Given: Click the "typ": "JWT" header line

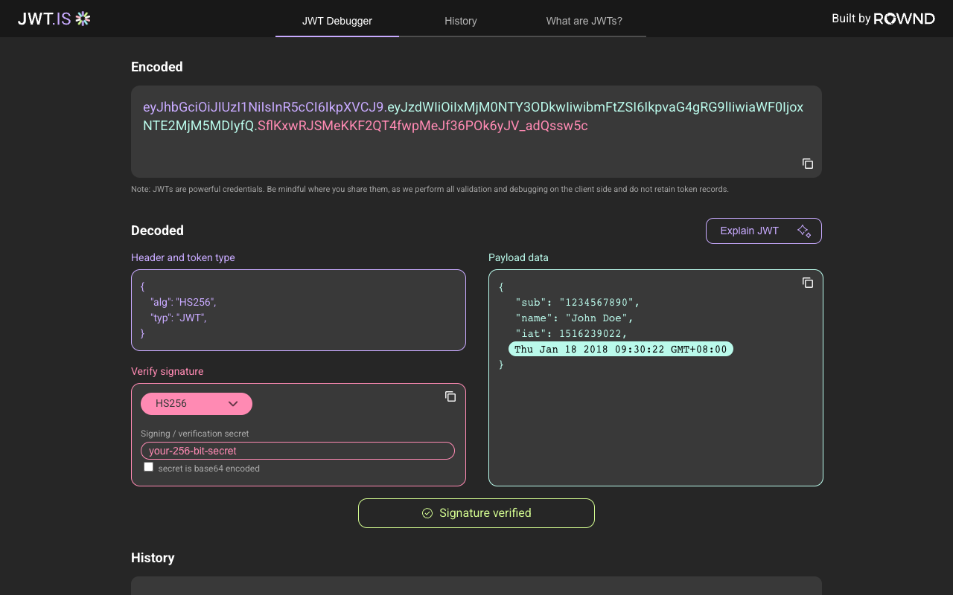Looking at the screenshot, I should click(179, 318).
